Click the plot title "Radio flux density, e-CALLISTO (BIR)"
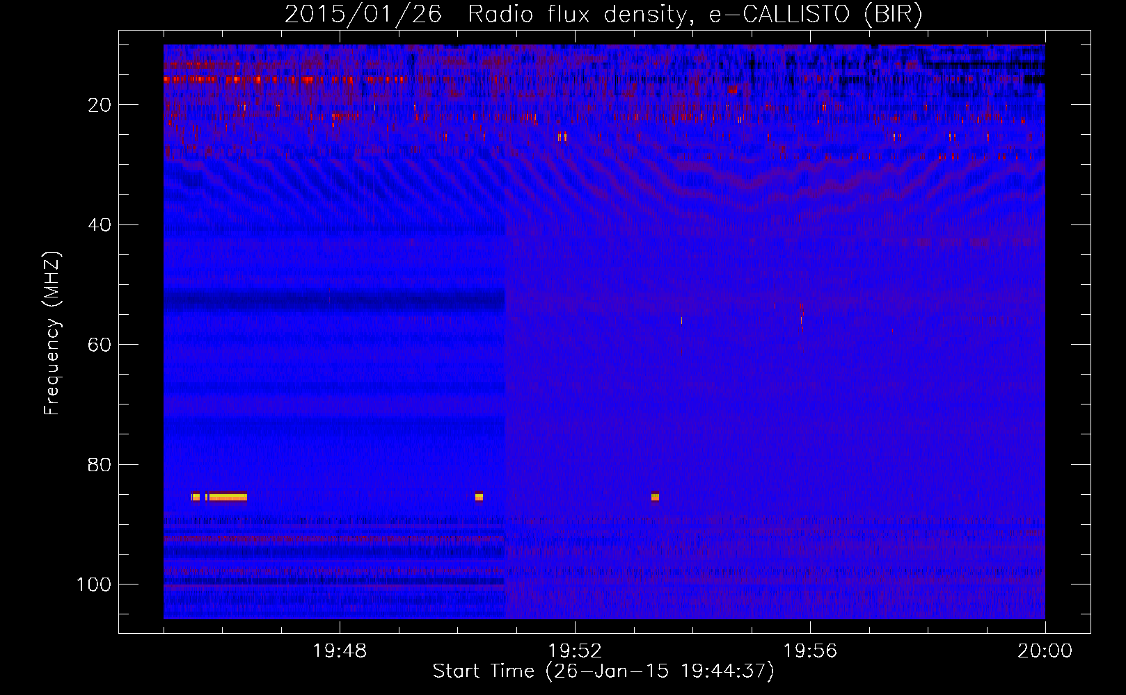The width and height of the screenshot is (1126, 695). coord(695,15)
